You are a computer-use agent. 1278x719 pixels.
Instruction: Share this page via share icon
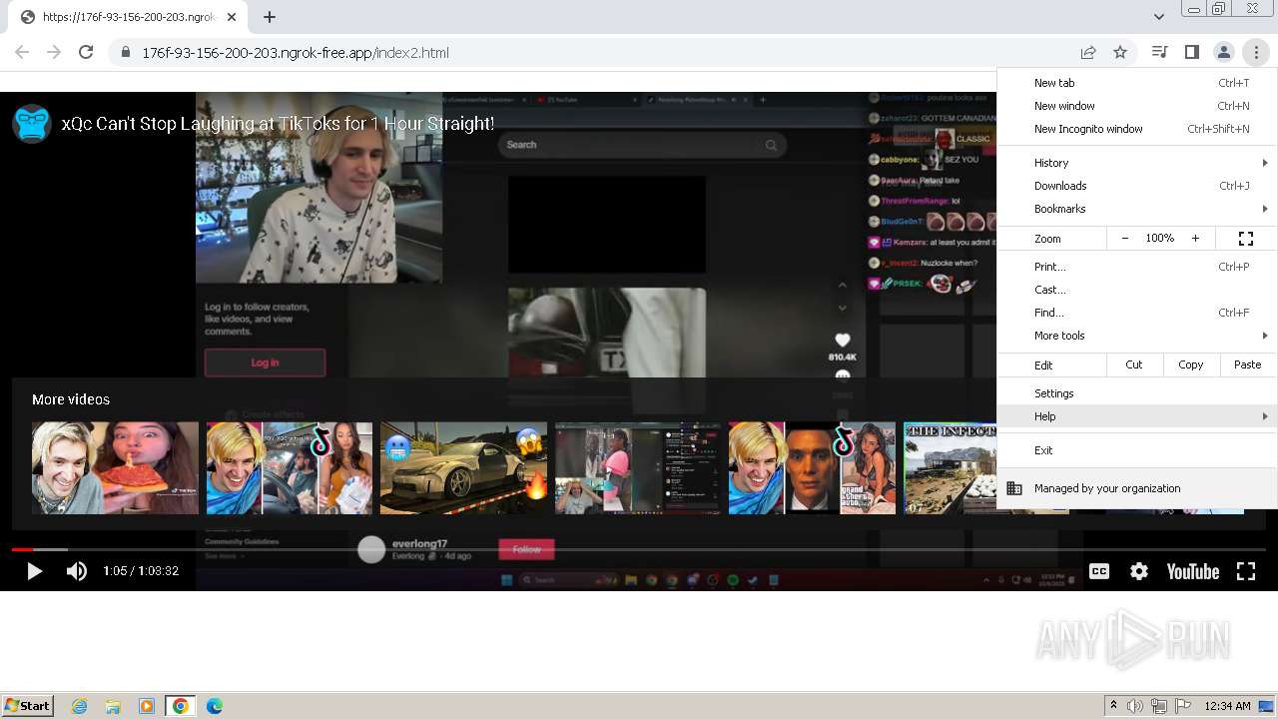coord(1088,52)
